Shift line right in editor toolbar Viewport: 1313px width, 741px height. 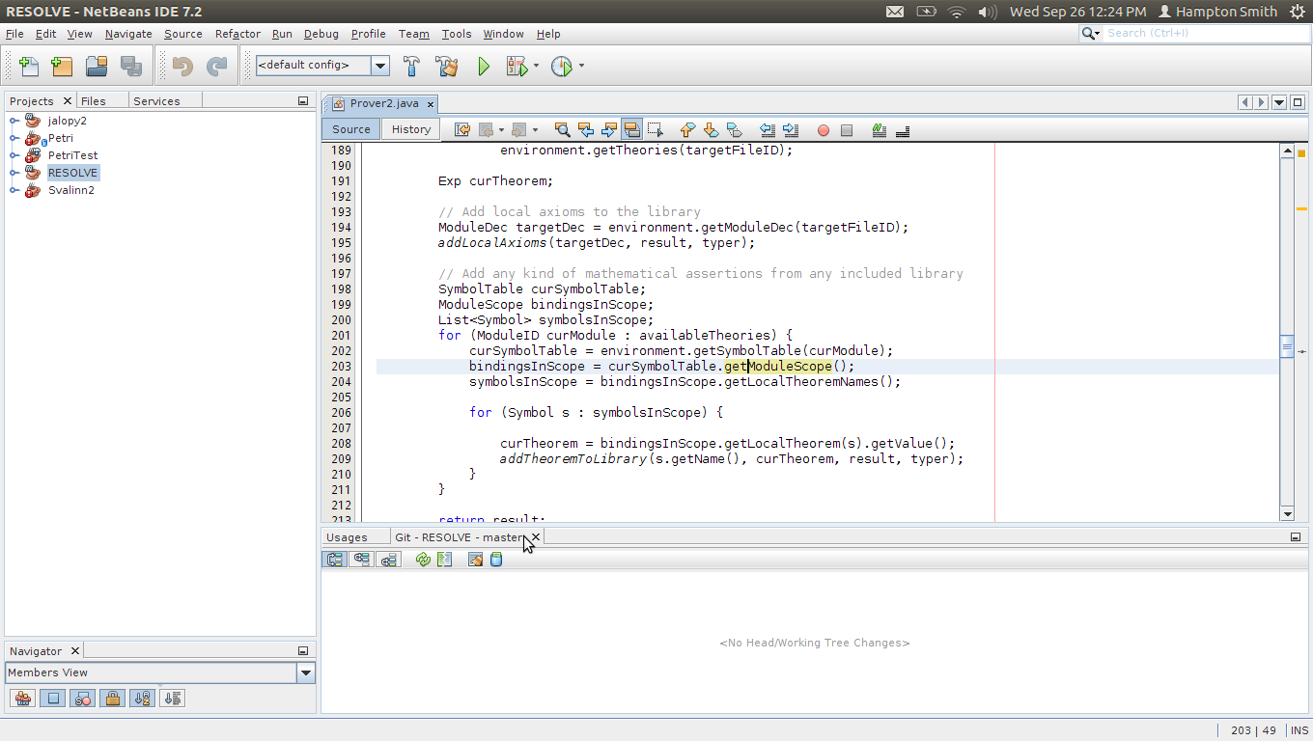tap(791, 130)
